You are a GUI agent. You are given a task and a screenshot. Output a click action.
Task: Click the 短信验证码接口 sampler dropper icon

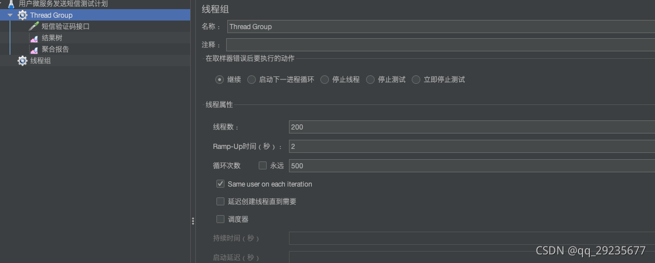[x=34, y=26]
